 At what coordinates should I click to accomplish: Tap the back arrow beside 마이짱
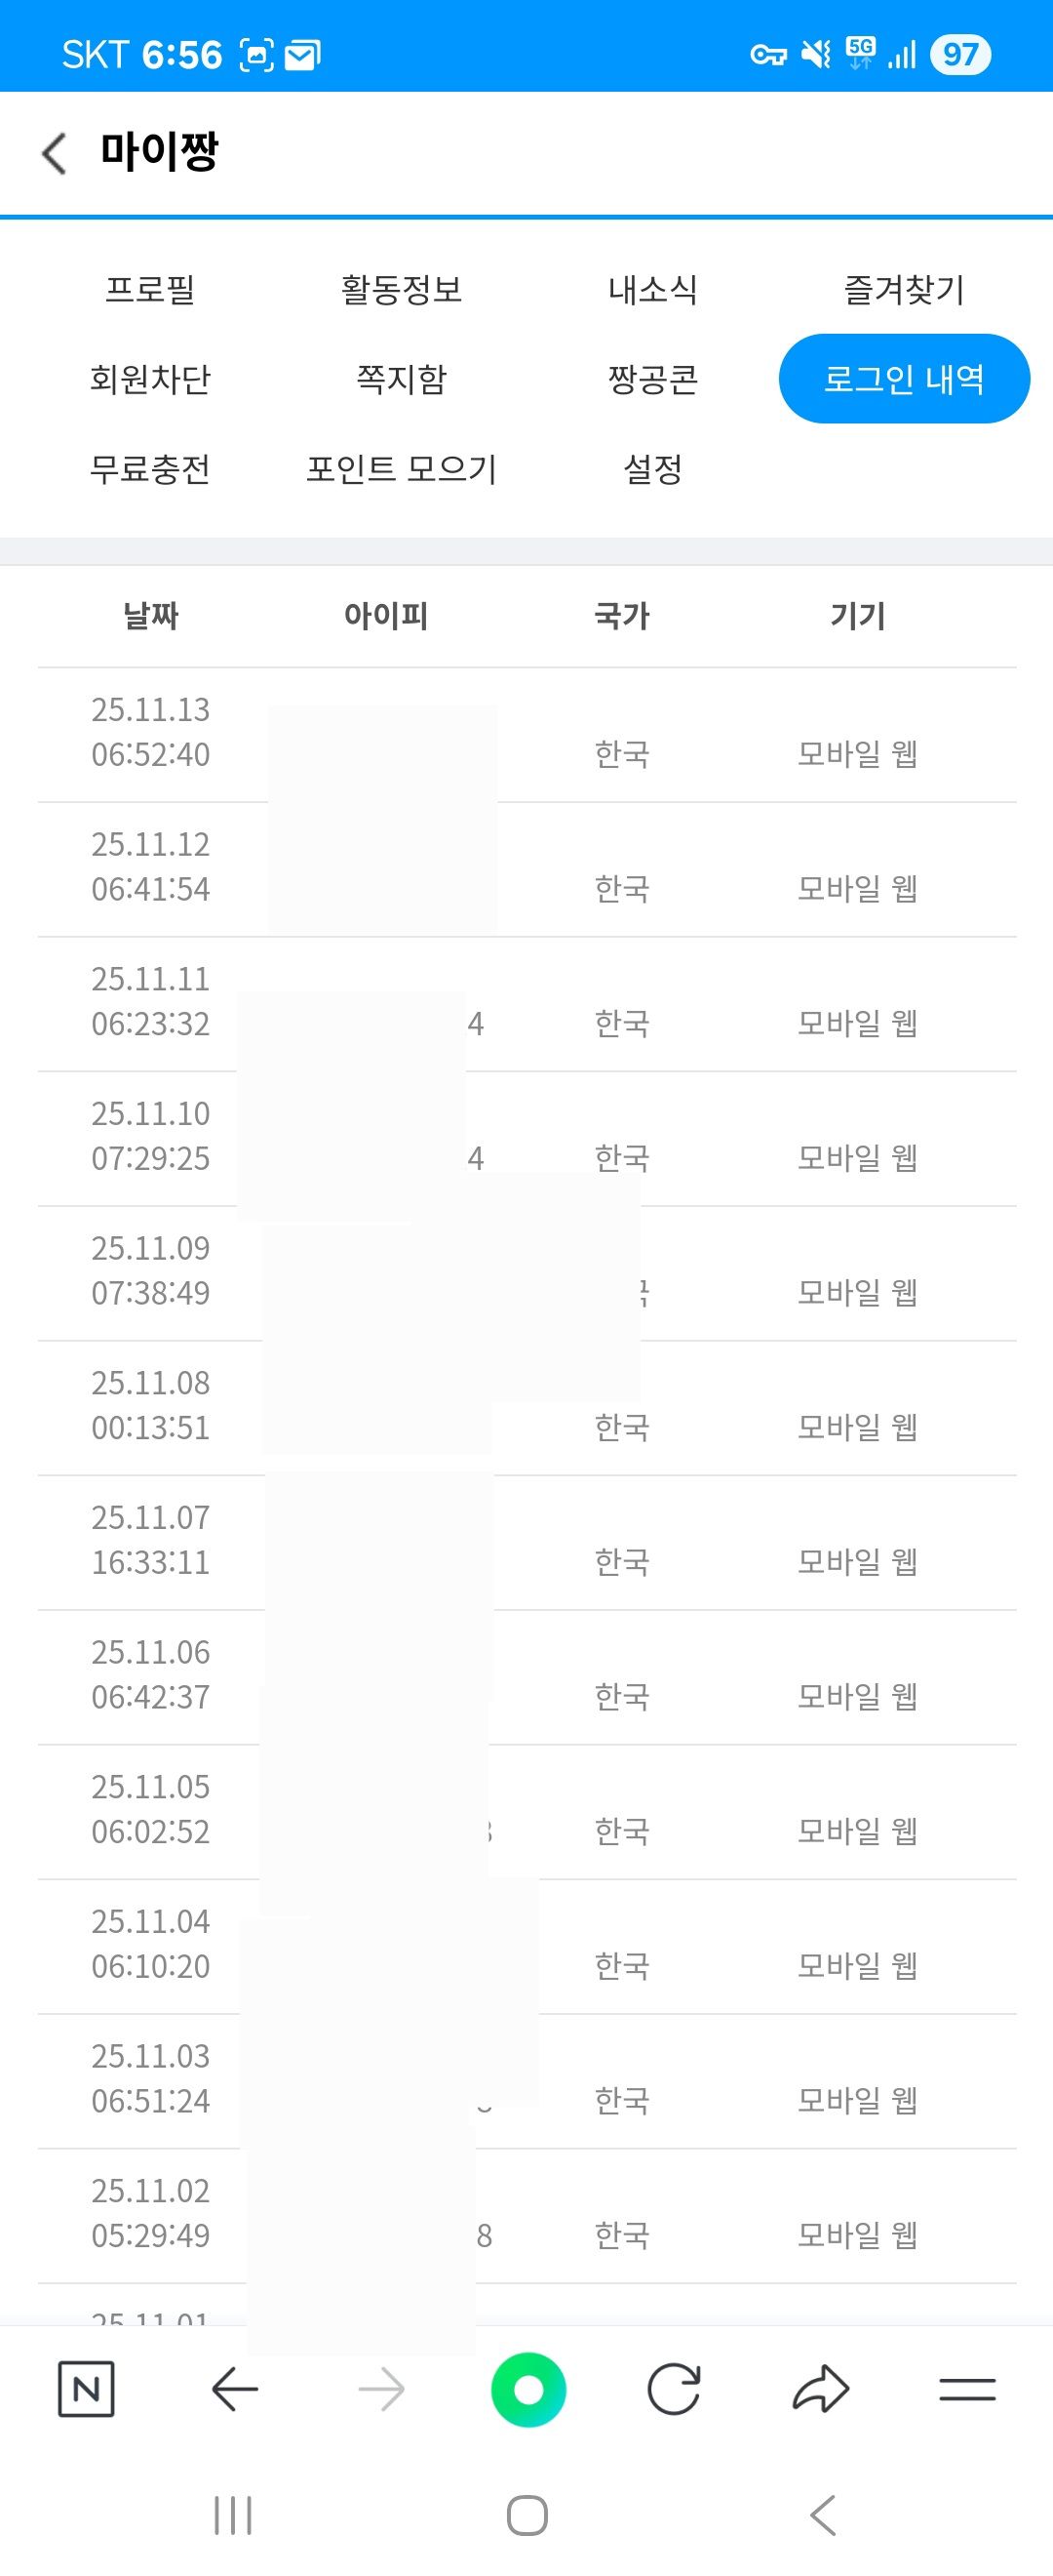coord(55,154)
